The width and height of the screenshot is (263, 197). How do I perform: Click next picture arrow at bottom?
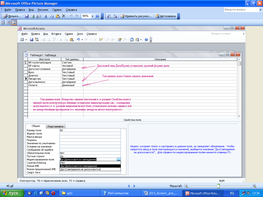pyautogui.click(x=134, y=186)
